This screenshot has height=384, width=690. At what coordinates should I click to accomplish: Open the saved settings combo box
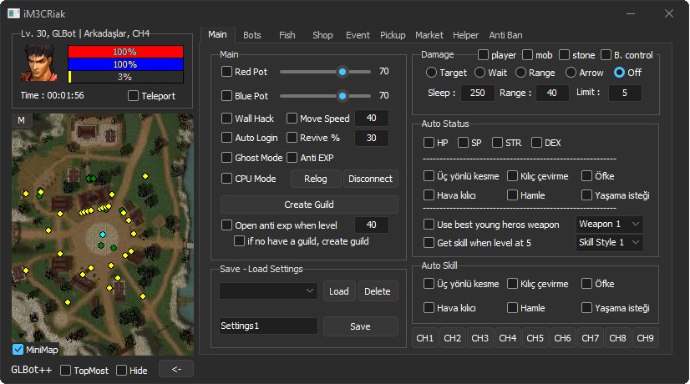[x=268, y=291]
